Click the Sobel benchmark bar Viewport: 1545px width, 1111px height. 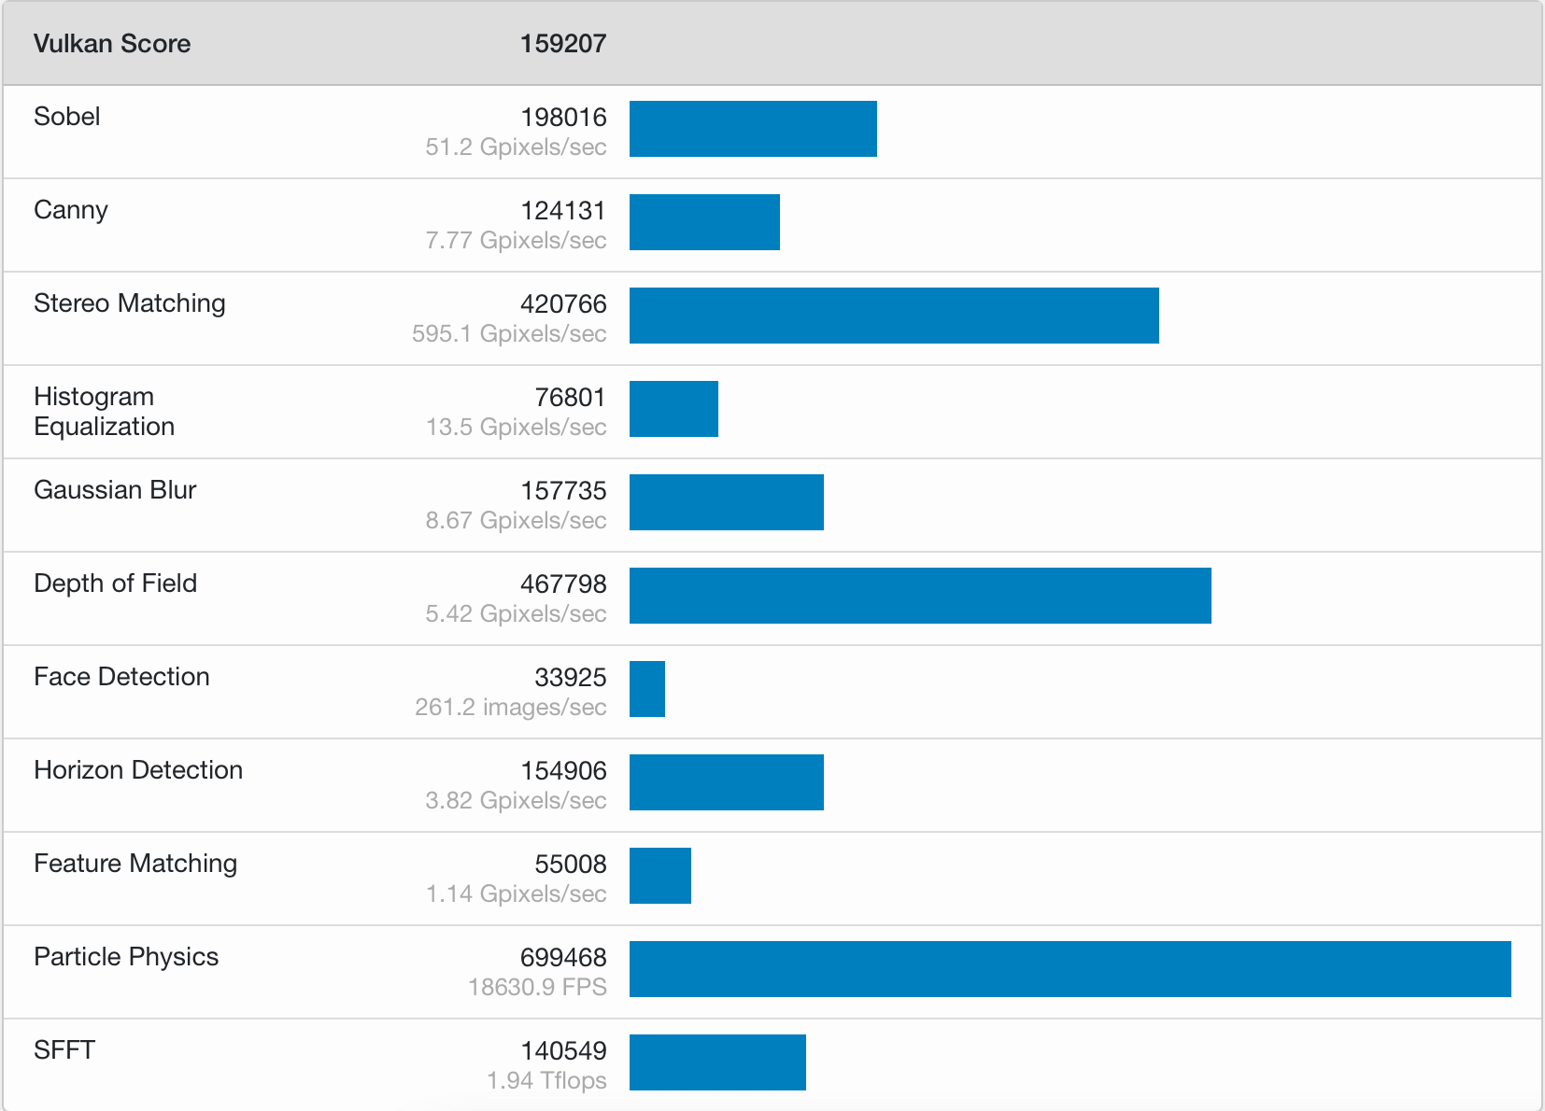tap(753, 129)
